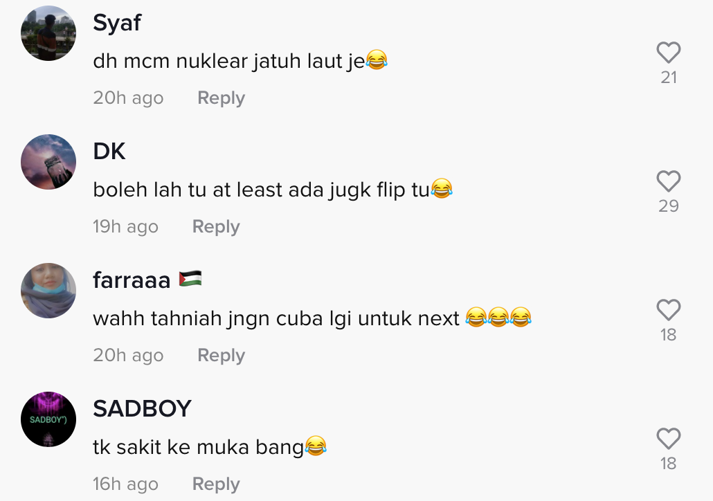The width and height of the screenshot is (713, 501).
Task: Open SADBOY's purple profile avatar
Action: click(x=48, y=419)
